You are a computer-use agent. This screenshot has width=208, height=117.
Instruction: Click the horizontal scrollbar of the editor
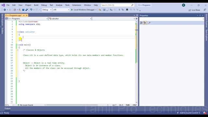click(76, 105)
